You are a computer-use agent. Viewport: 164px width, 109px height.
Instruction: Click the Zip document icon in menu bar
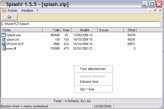click(4, 11)
